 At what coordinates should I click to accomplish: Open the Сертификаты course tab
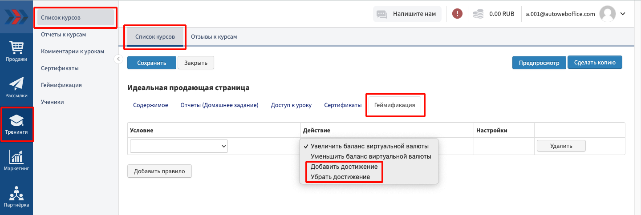(x=342, y=105)
